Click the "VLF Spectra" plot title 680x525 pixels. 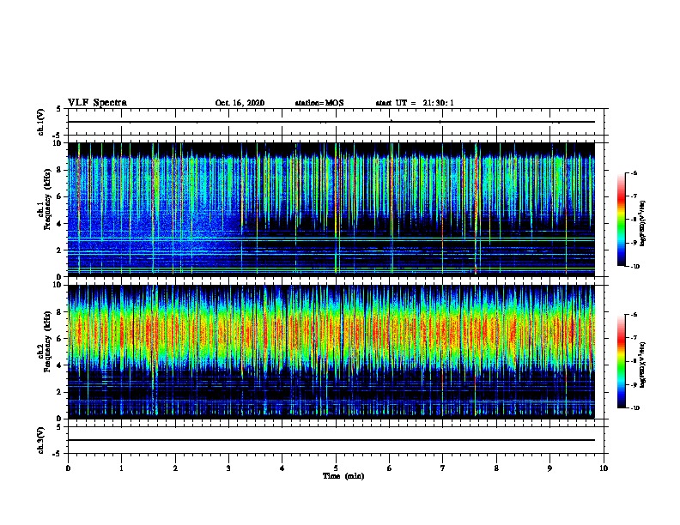click(97, 103)
